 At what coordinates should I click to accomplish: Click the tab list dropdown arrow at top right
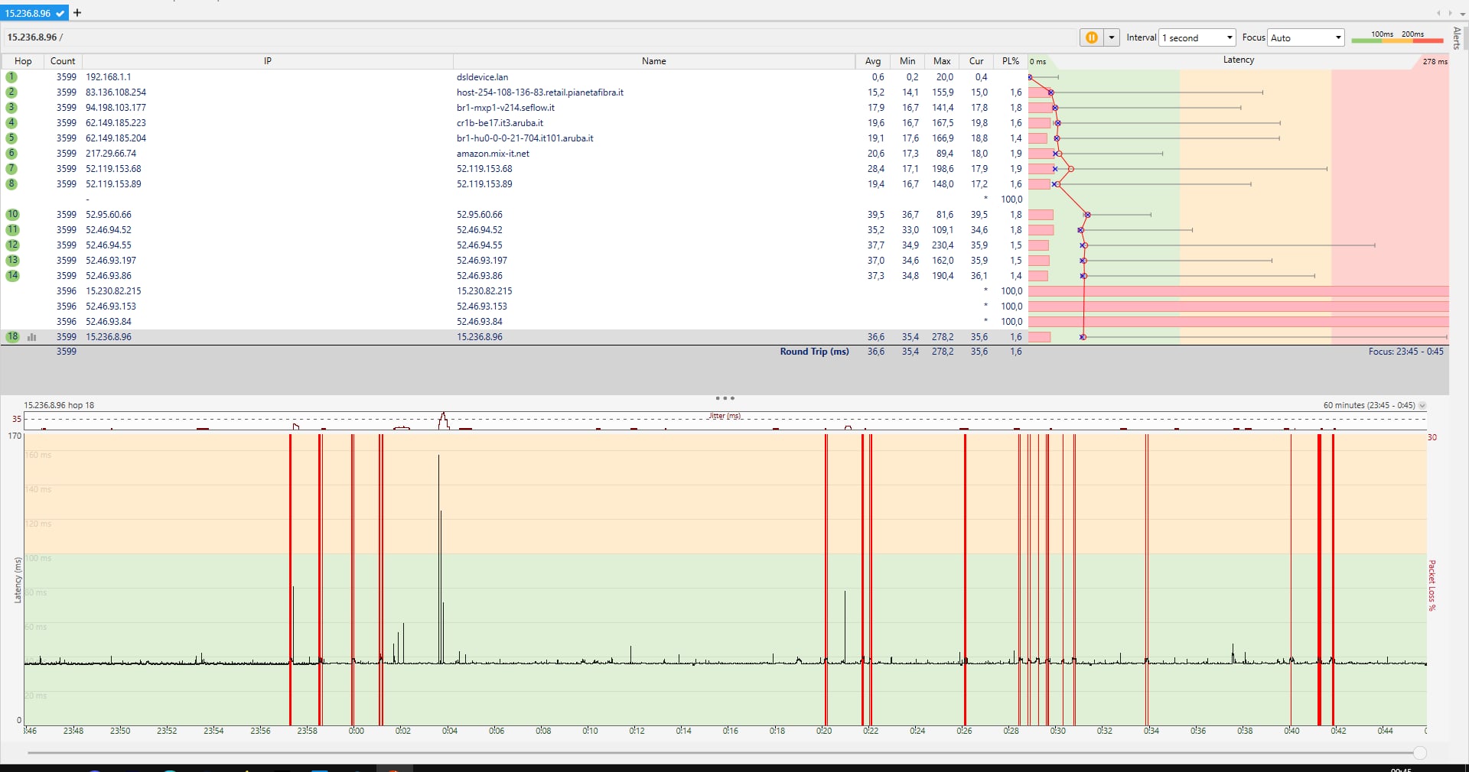pyautogui.click(x=1463, y=13)
